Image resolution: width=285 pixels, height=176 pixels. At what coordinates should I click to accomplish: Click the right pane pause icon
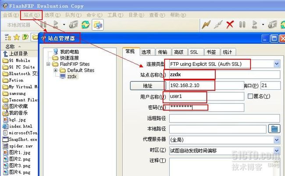tap(242, 25)
